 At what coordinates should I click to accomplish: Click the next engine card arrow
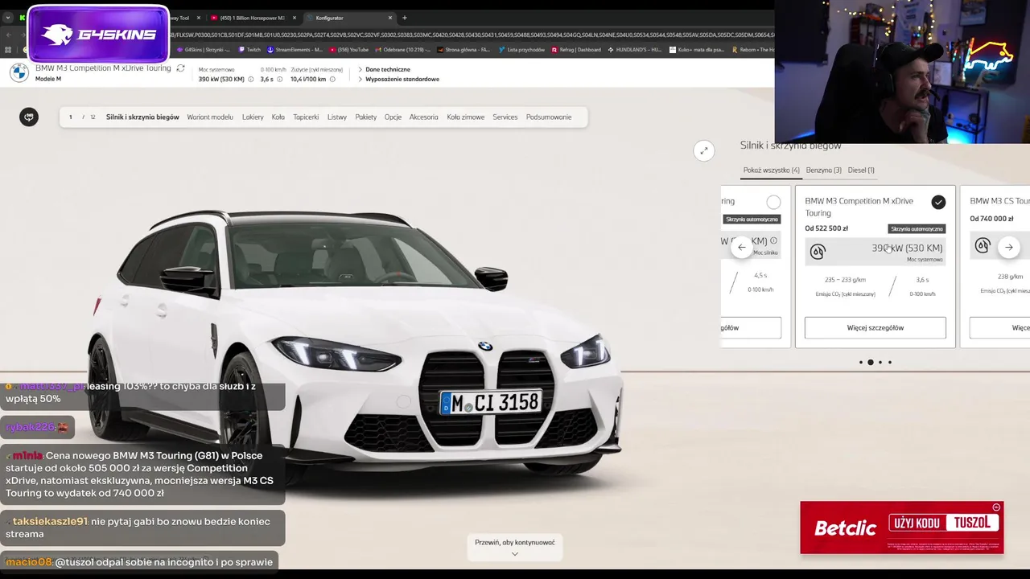pos(1009,248)
